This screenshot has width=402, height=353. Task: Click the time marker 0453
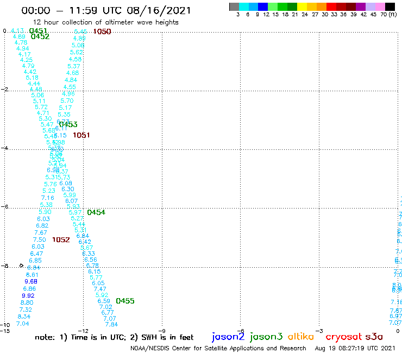point(68,124)
